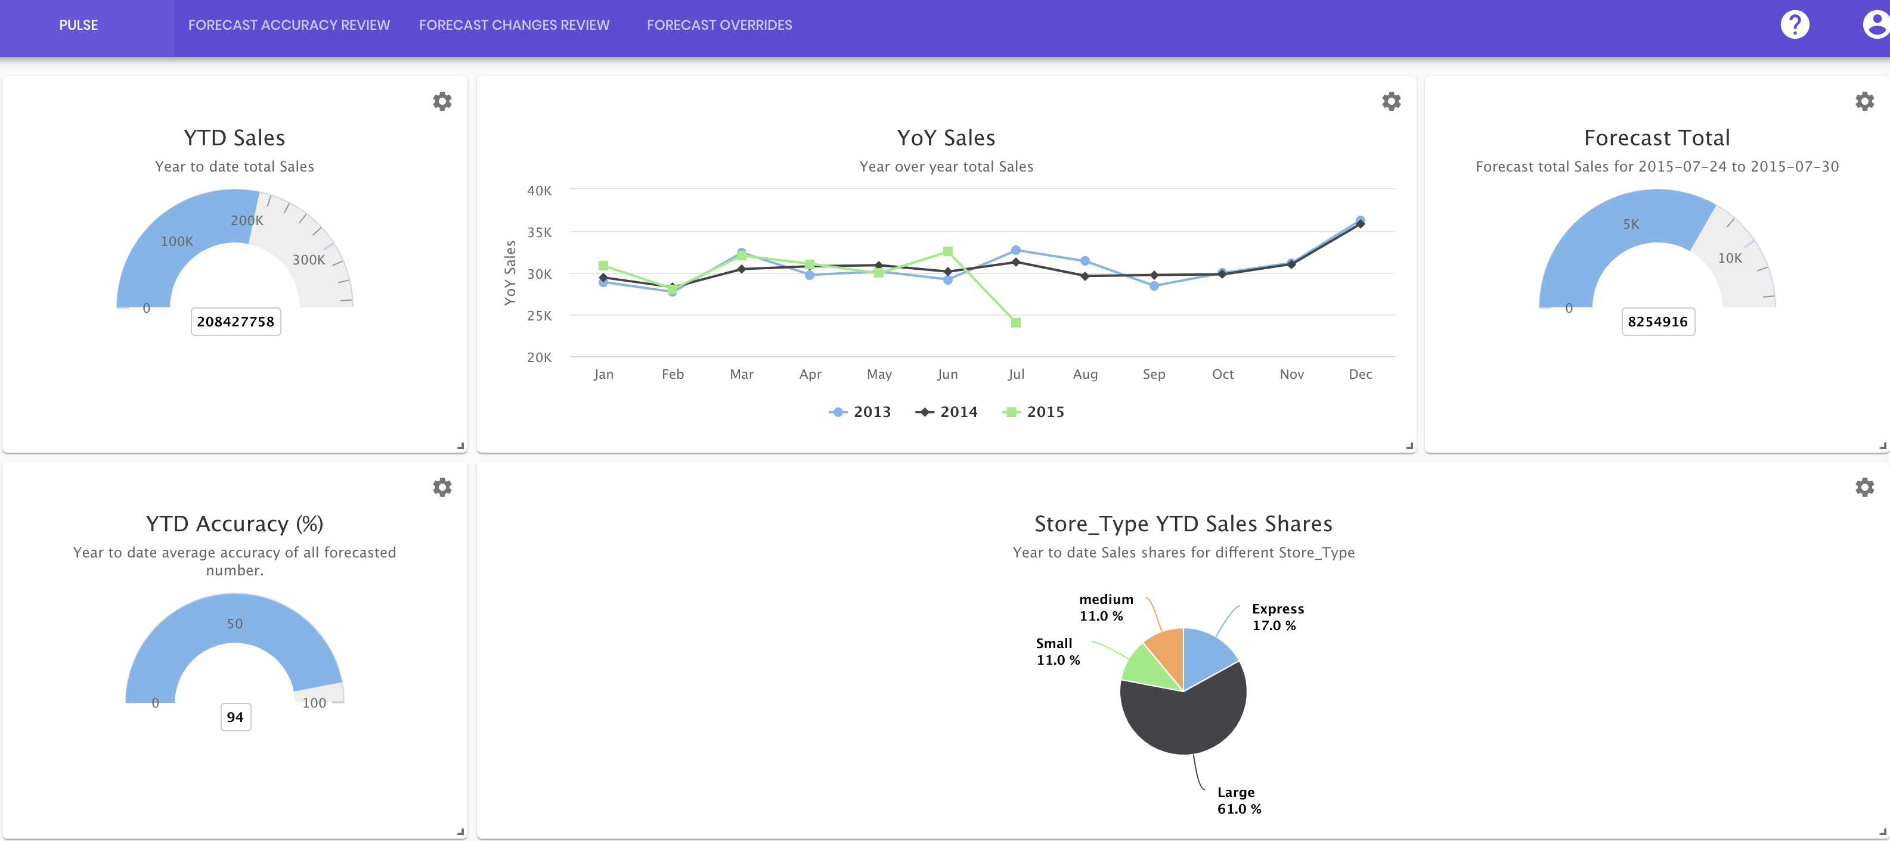
Task: Click YTD Accuracy value 94
Action: (x=236, y=717)
